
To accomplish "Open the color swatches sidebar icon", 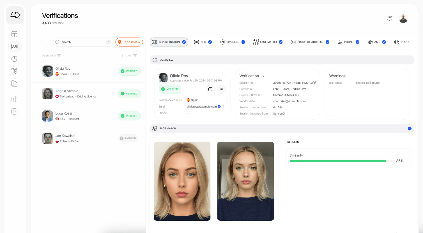I will coord(14,83).
